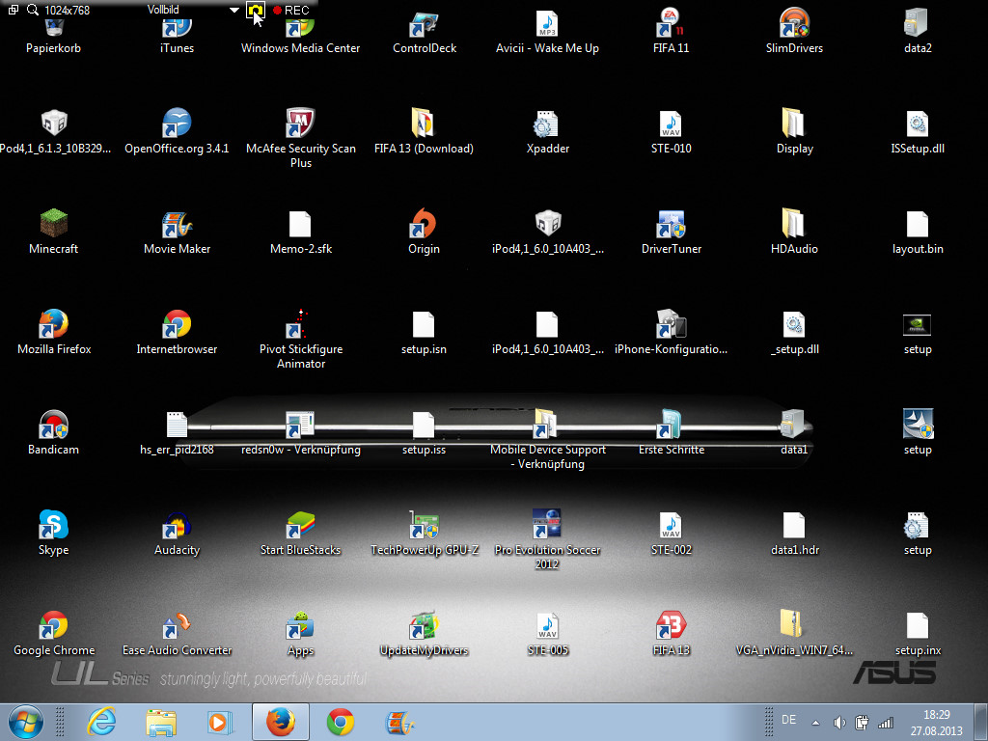The image size is (988, 741).
Task: Open the VGA_nVidia_WIN7_64... folder
Action: (795, 633)
